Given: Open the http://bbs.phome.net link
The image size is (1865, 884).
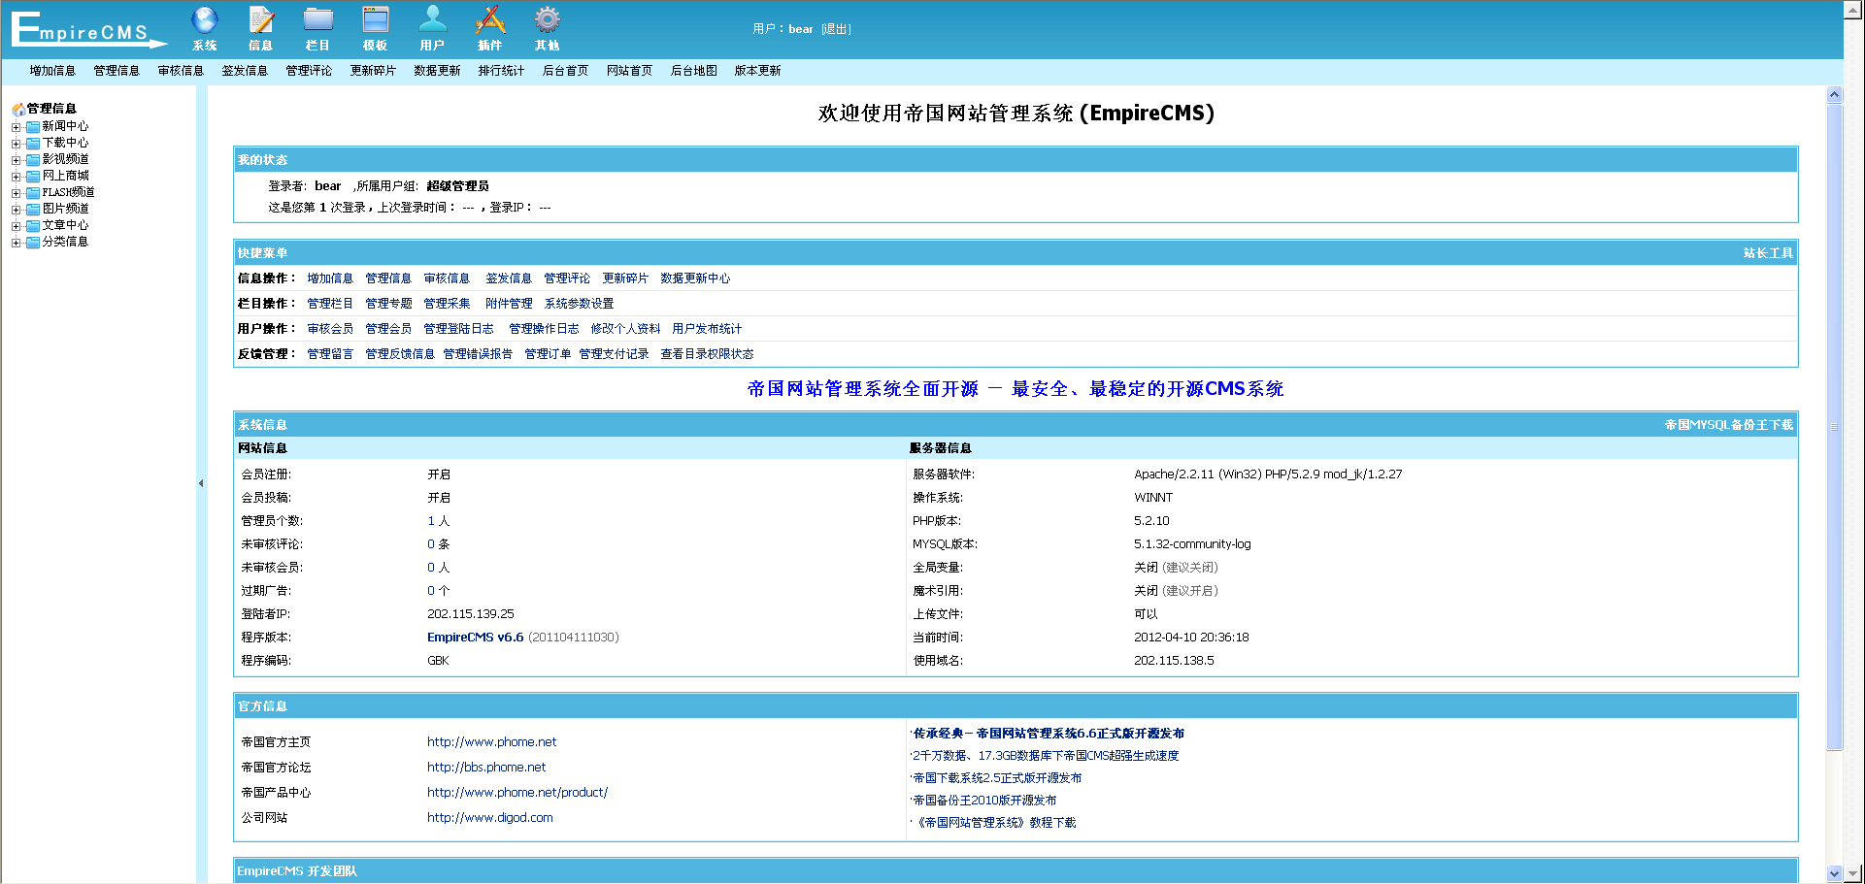Looking at the screenshot, I should 486,768.
